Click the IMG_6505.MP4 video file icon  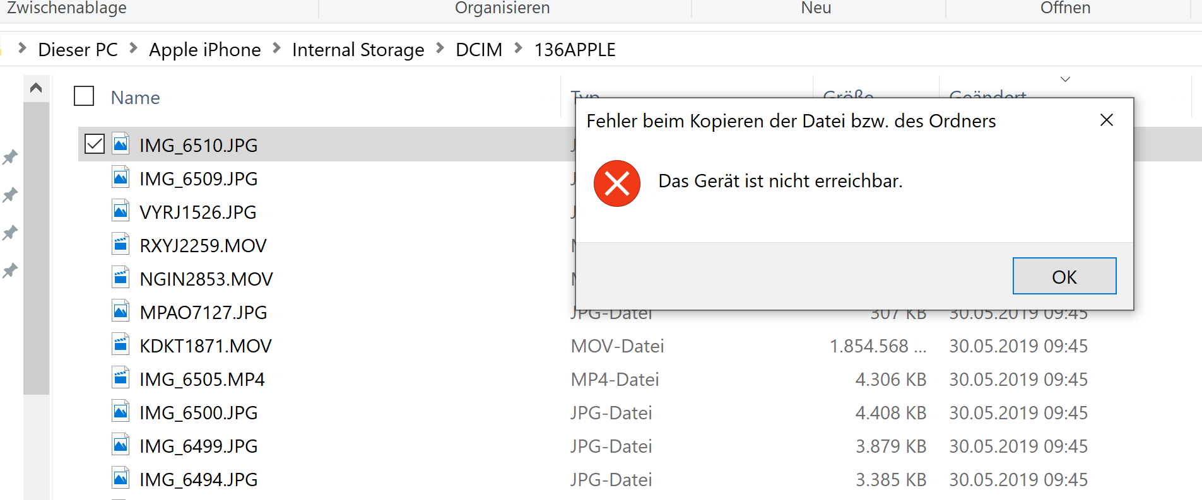(x=121, y=379)
